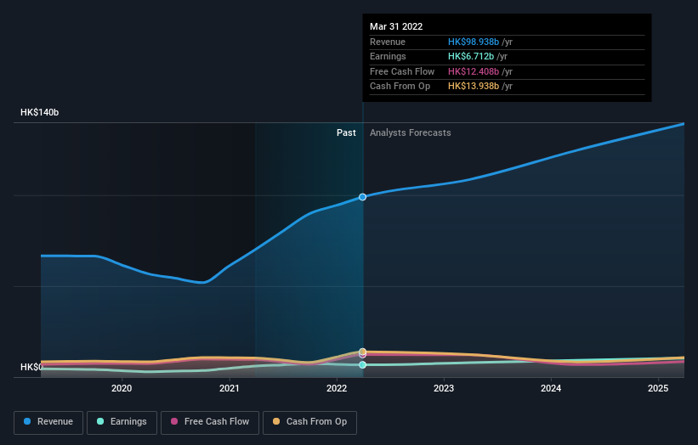Click the 'Analysts Forecasts' label
Image resolution: width=698 pixels, height=445 pixels.
coord(411,133)
